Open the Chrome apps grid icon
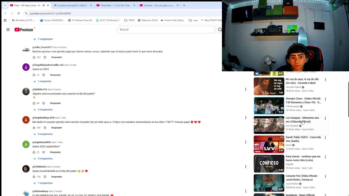This screenshot has height=196, width=349. [x=5, y=20]
